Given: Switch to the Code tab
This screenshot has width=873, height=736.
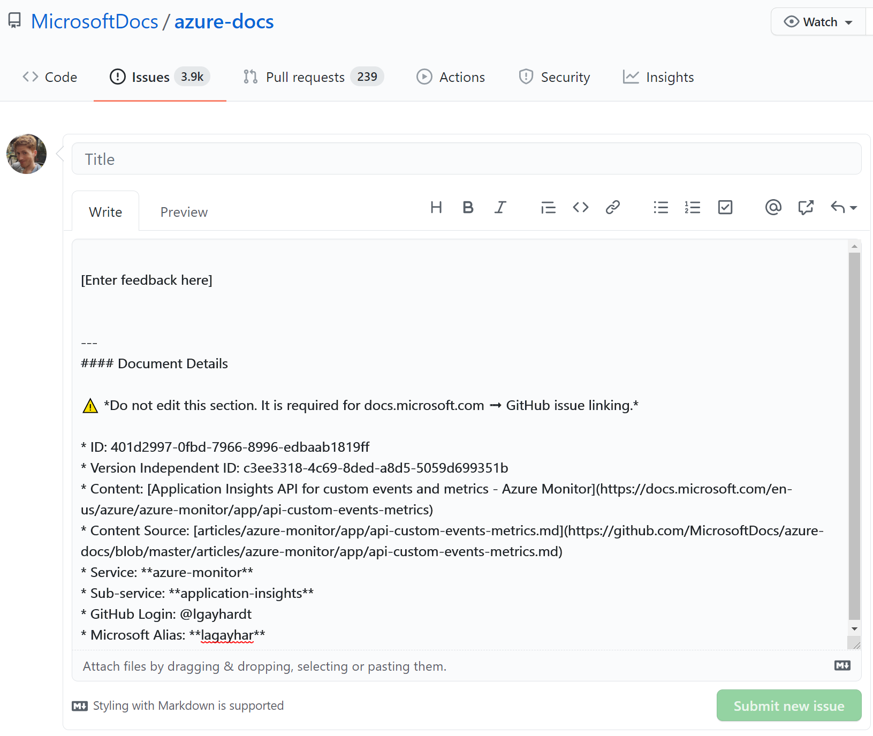Looking at the screenshot, I should click(x=50, y=77).
